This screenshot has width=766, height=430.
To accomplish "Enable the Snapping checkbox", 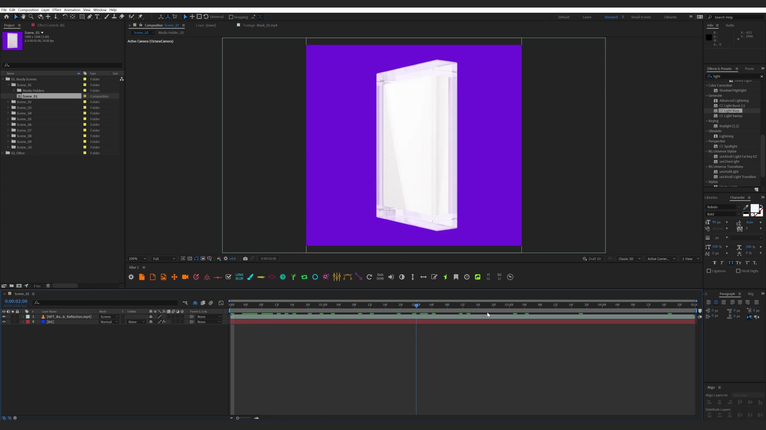I will pos(231,17).
